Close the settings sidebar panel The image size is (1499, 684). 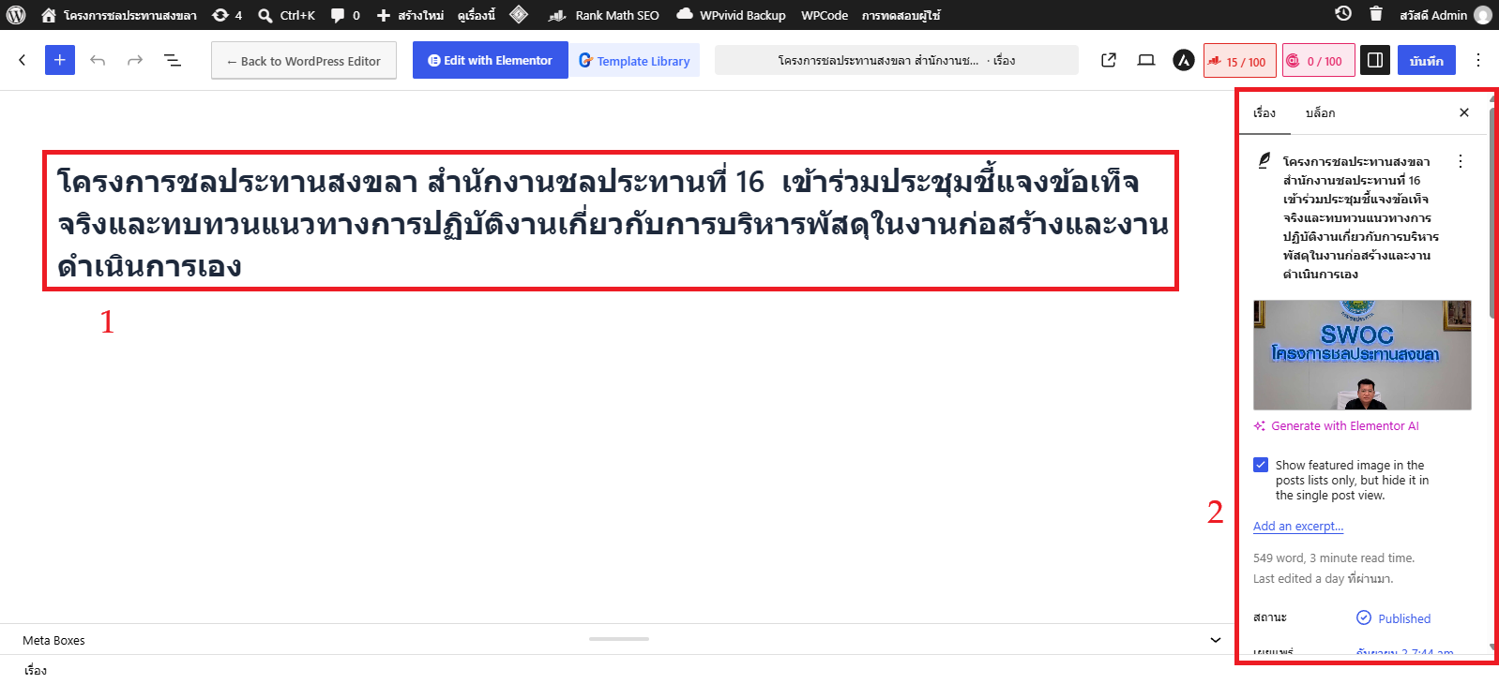point(1464,112)
